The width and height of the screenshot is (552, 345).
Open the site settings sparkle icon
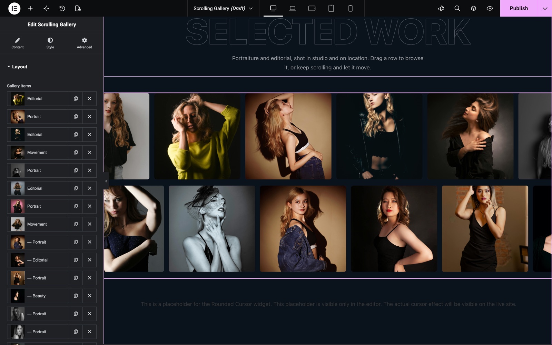click(x=46, y=8)
